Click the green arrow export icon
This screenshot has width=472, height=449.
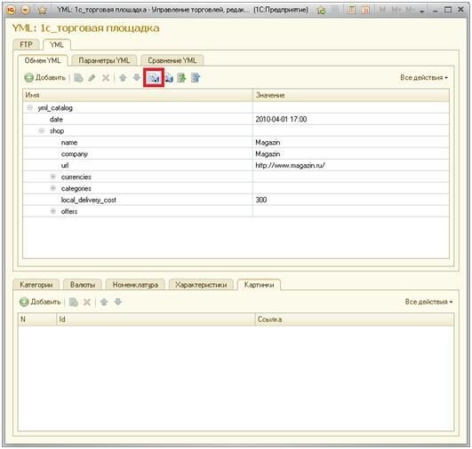coord(181,78)
